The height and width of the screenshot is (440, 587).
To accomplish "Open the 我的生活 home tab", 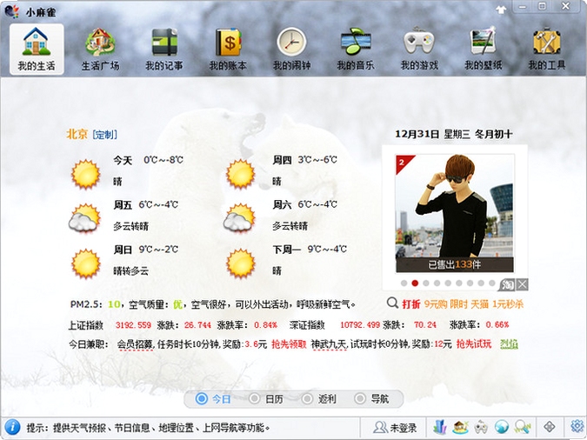I will click(x=37, y=49).
